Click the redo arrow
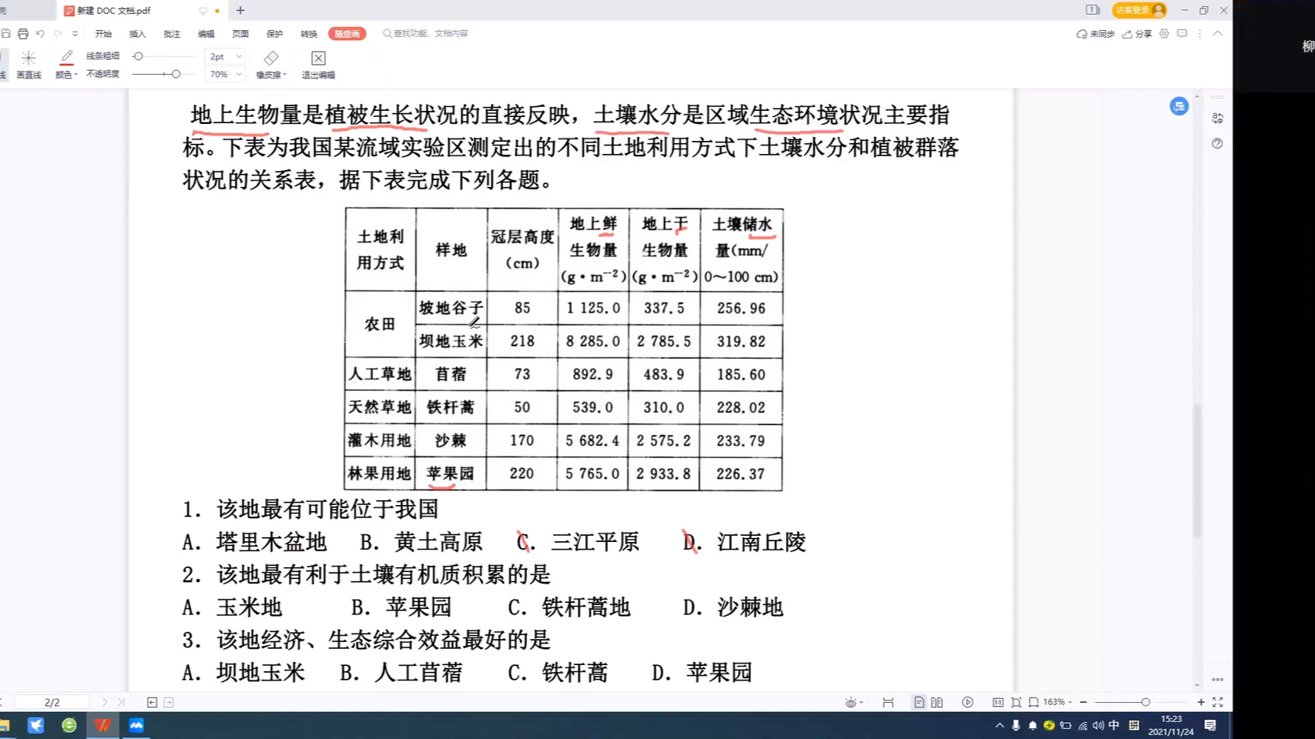This screenshot has height=739, width=1315. 58,34
